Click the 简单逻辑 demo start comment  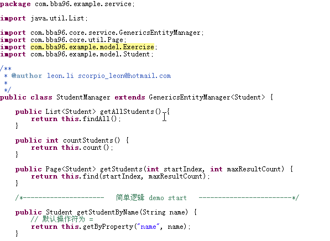point(151,198)
